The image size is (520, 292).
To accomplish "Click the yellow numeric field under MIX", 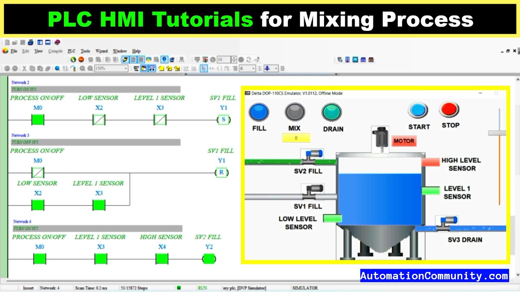I will click(x=296, y=138).
